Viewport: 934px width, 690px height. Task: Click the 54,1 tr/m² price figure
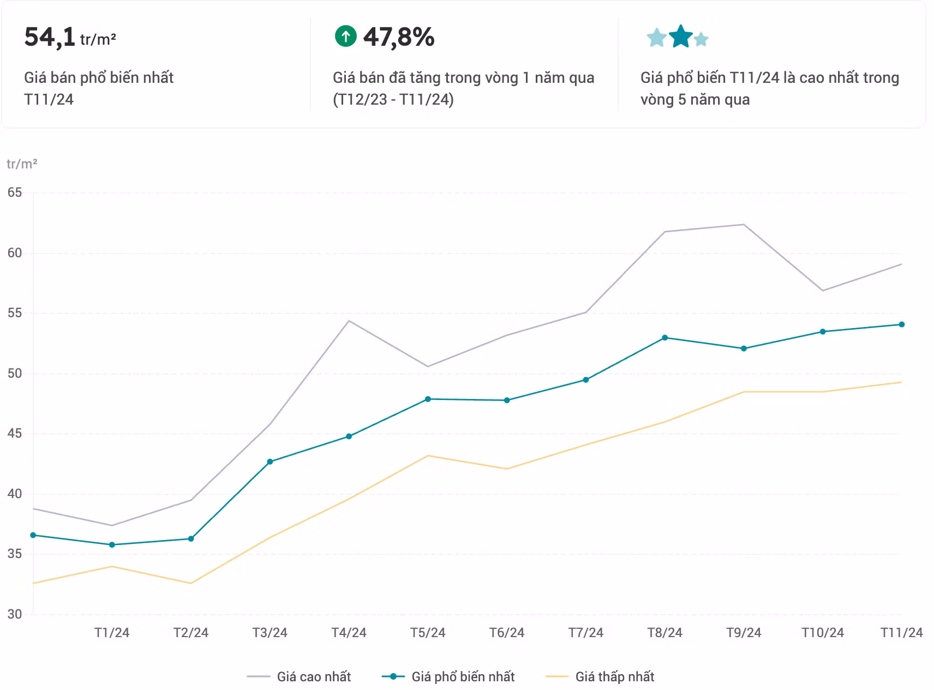pyautogui.click(x=70, y=38)
